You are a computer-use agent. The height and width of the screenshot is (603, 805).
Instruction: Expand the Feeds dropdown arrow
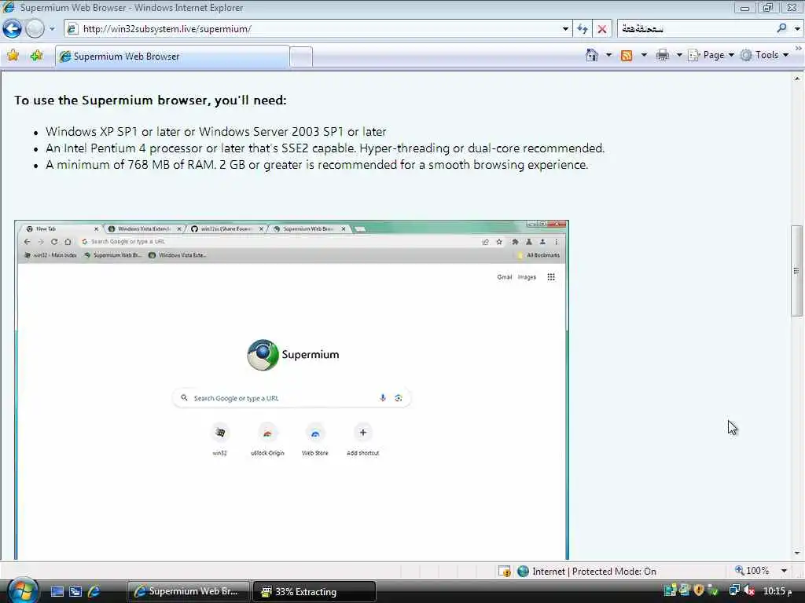pyautogui.click(x=644, y=55)
